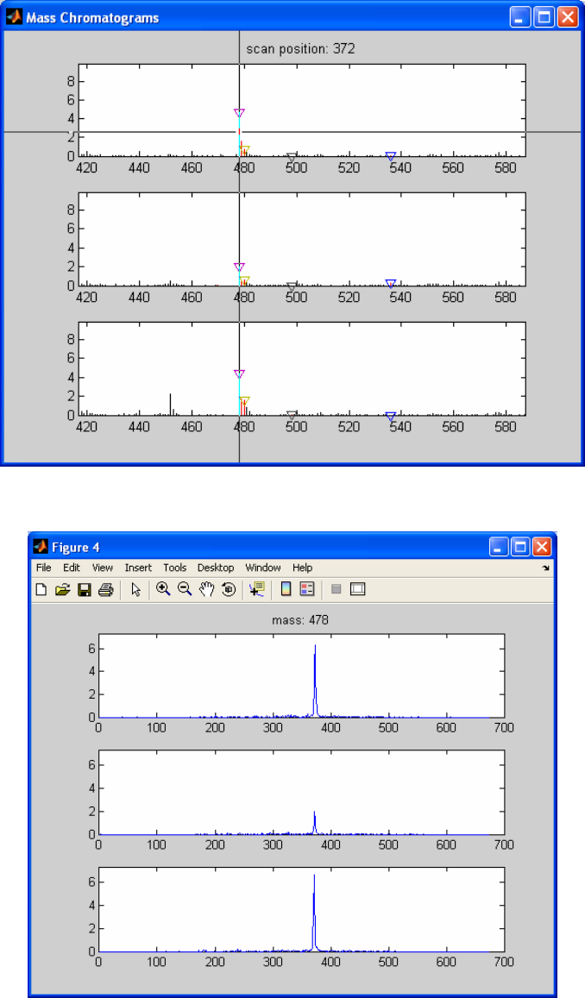Image resolution: width=585 pixels, height=998 pixels.
Task: Print the figure using printer icon
Action: [x=105, y=589]
